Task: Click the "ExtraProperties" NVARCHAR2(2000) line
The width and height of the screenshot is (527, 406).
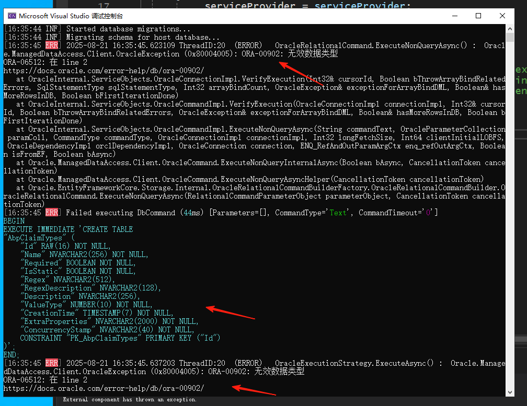Action: (x=110, y=321)
